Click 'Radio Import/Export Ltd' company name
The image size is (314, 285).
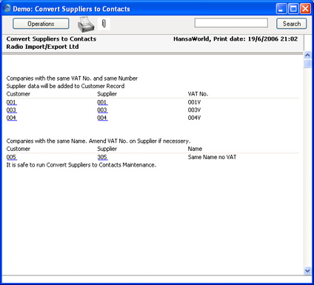point(42,47)
